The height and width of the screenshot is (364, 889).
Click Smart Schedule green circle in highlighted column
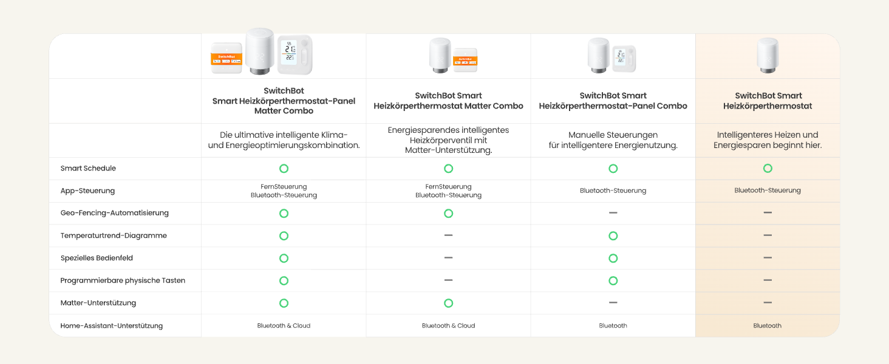pyautogui.click(x=768, y=168)
